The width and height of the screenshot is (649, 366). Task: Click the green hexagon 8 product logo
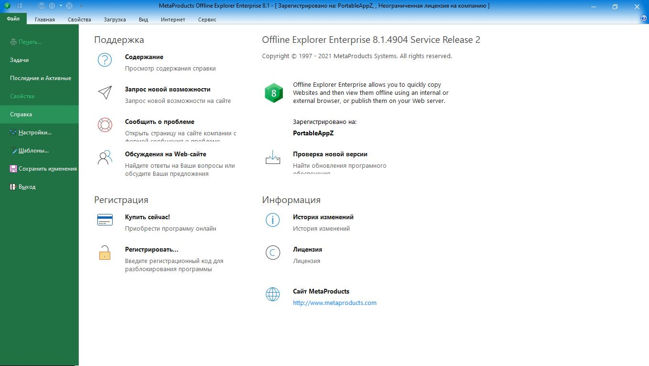click(273, 92)
